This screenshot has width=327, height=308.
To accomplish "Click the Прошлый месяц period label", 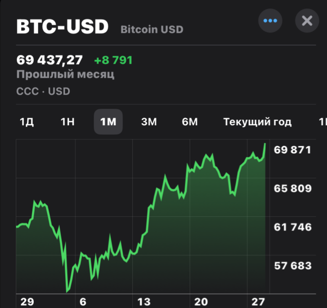I will 65,74.
